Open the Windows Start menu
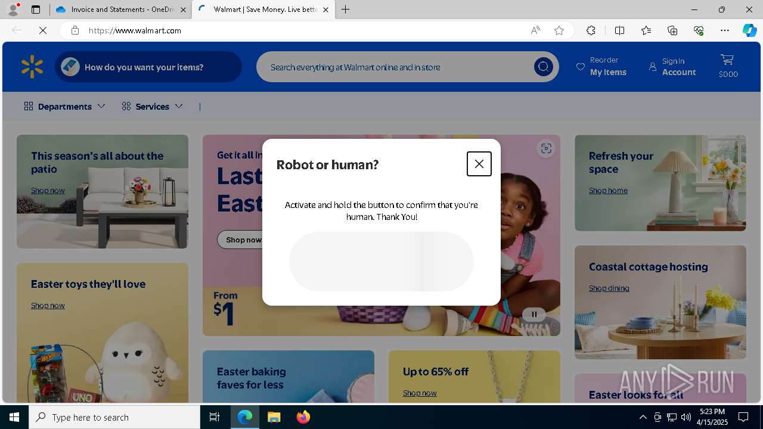Viewport: 763px width, 429px height. point(14,417)
